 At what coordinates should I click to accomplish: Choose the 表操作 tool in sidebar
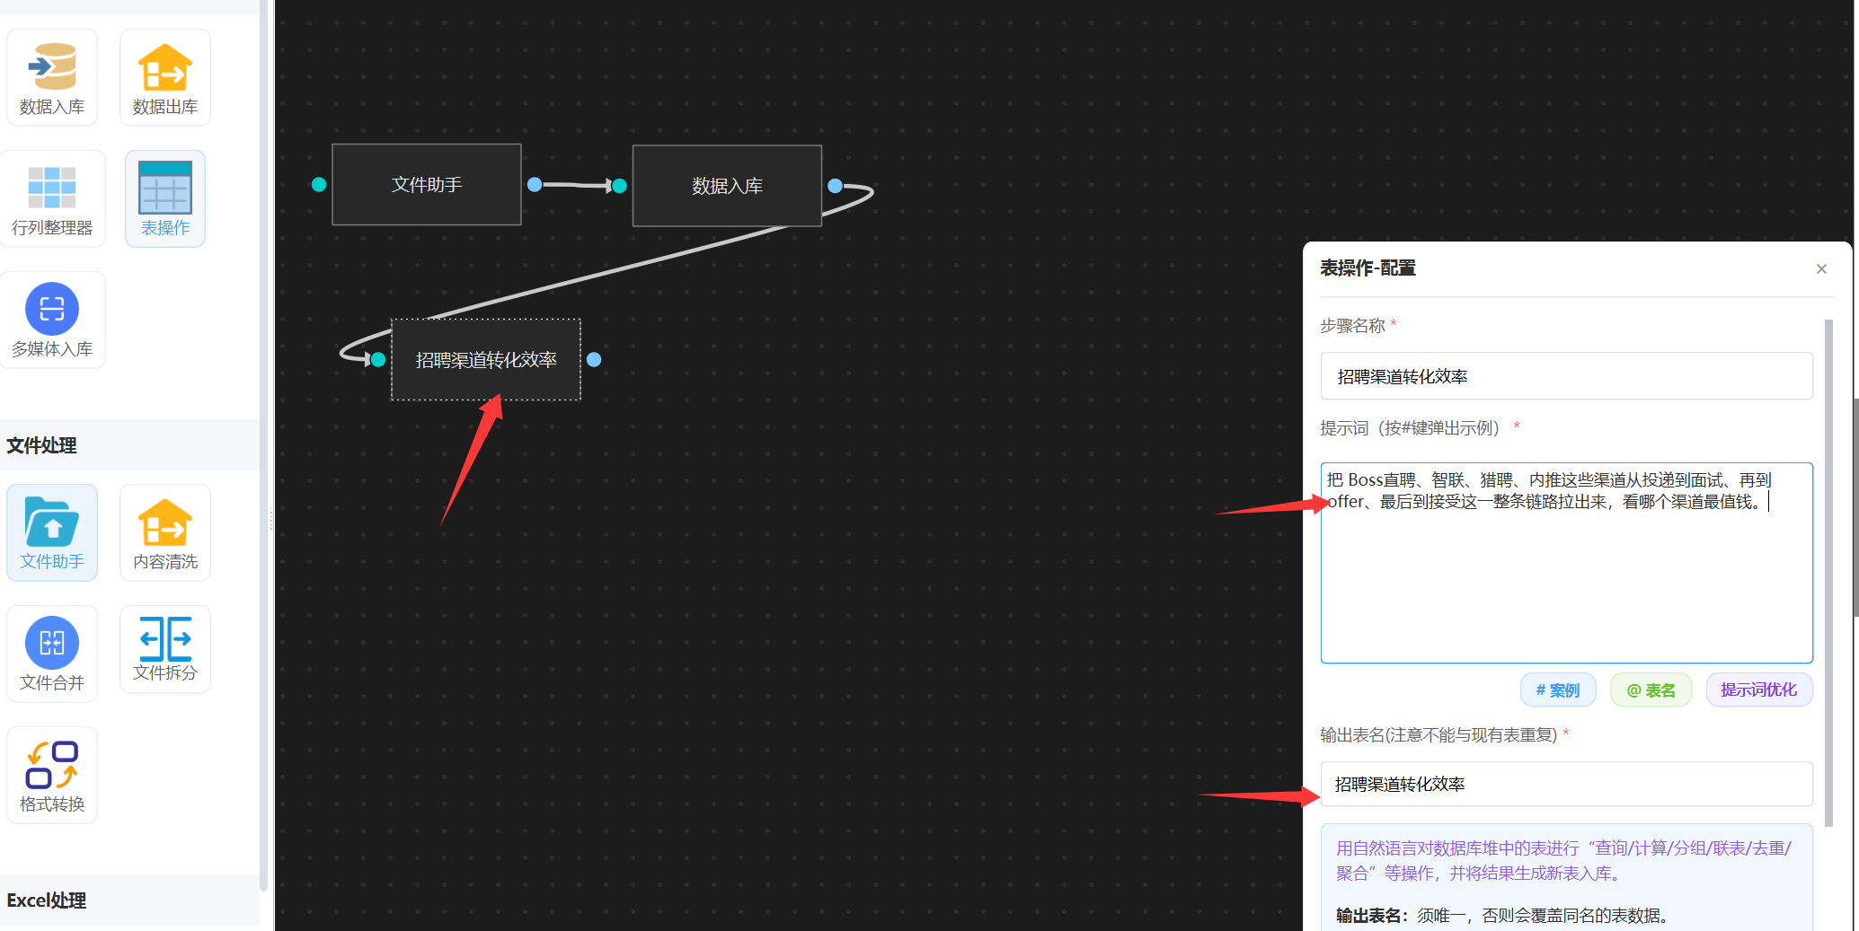pos(165,198)
